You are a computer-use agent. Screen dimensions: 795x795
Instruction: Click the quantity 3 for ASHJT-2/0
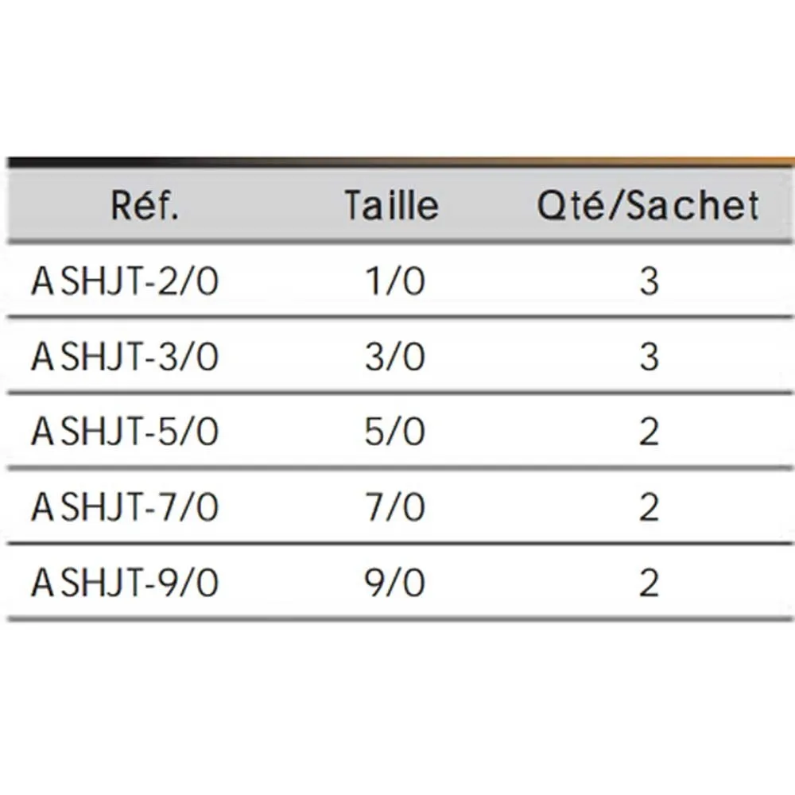[x=650, y=282]
